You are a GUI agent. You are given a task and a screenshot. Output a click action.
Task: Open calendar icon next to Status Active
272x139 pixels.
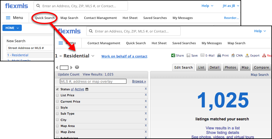(87, 89)
